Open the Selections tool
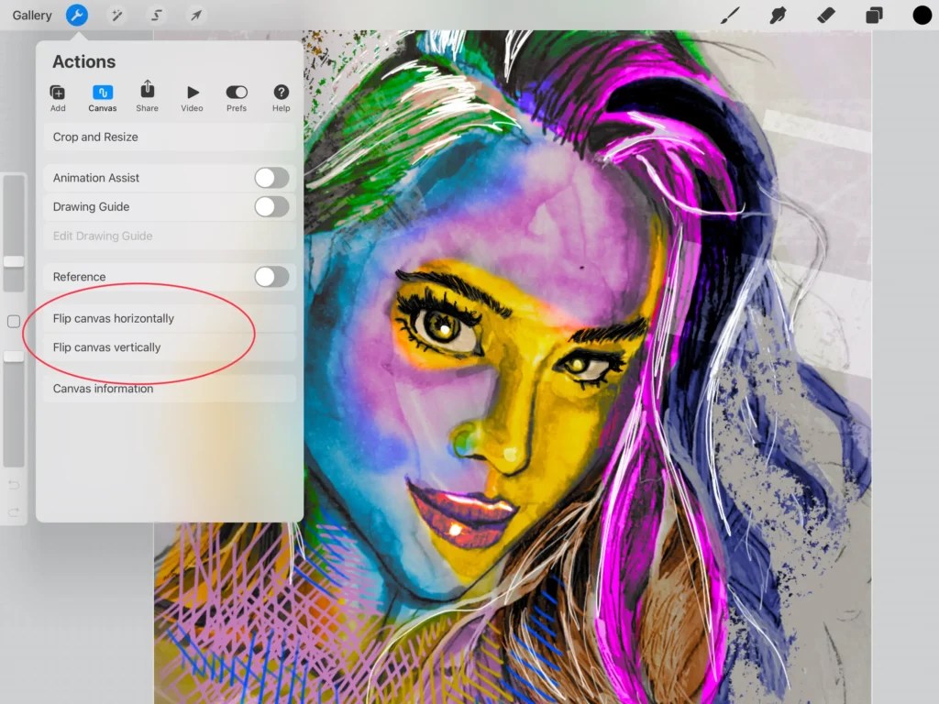This screenshot has width=939, height=704. [158, 15]
